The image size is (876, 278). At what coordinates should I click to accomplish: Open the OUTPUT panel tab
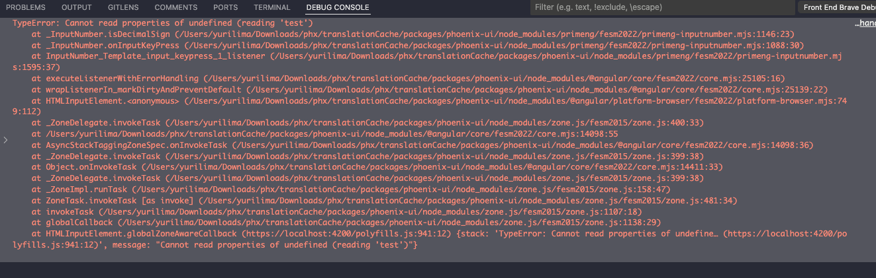pos(77,7)
